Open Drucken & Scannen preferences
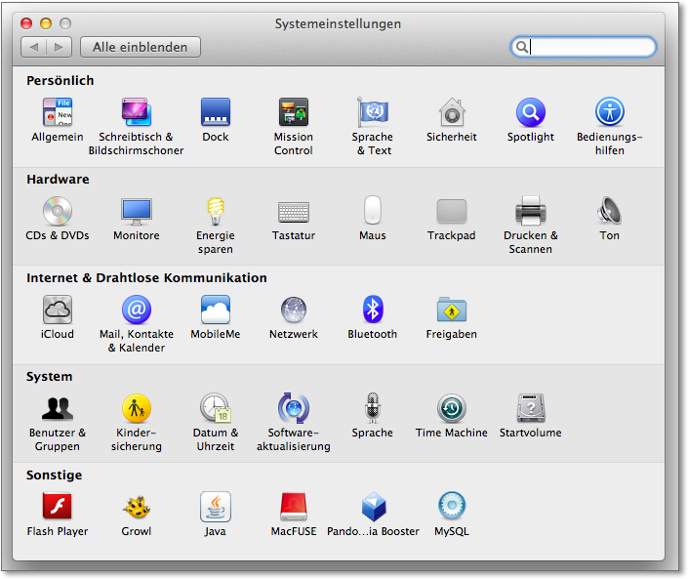688x579 pixels. click(x=530, y=212)
